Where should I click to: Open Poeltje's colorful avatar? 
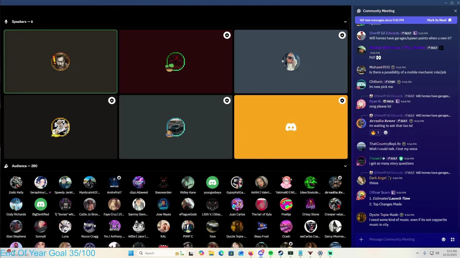286,204
